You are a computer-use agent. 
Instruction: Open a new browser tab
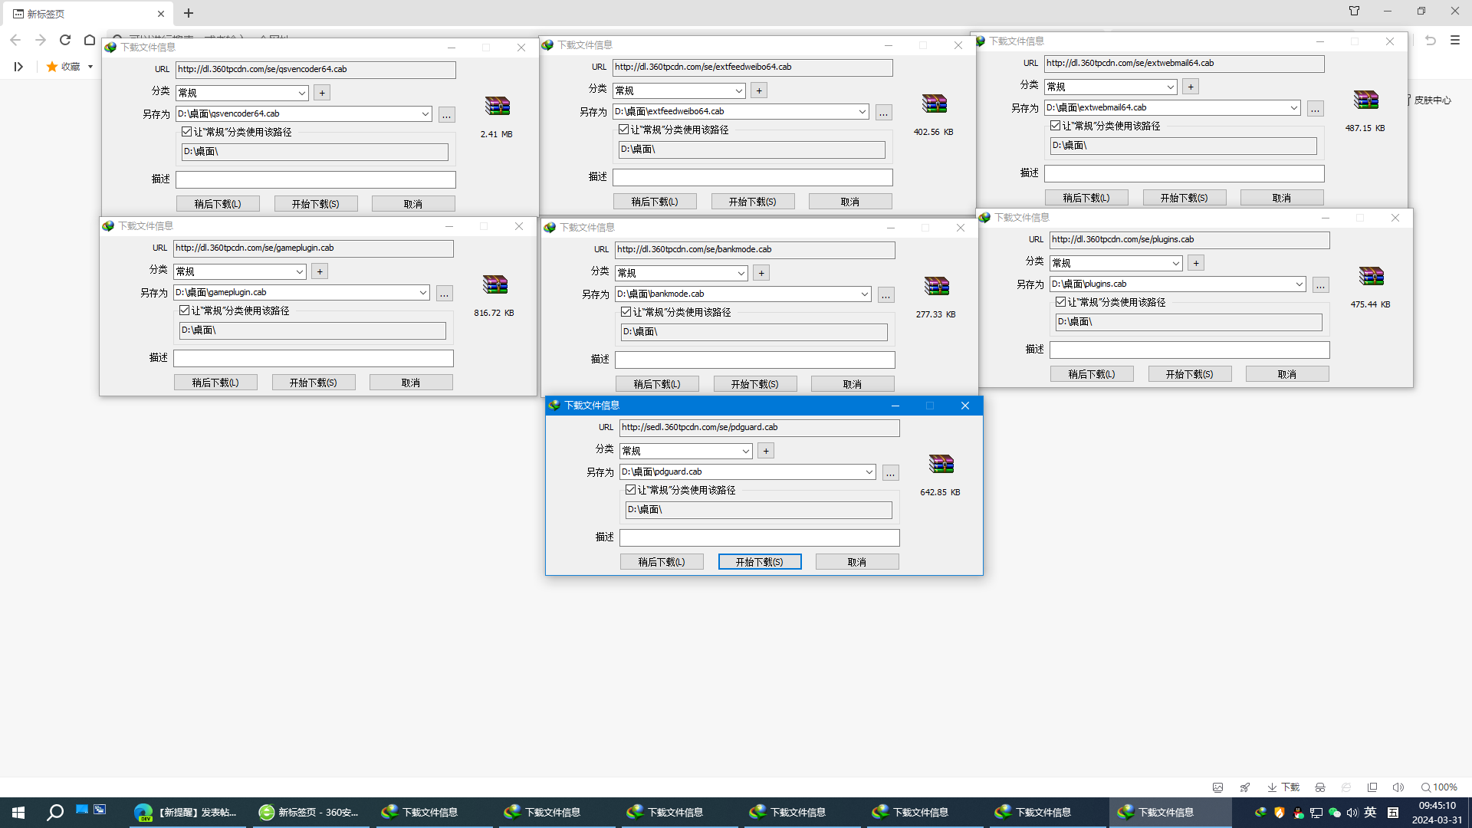[189, 13]
